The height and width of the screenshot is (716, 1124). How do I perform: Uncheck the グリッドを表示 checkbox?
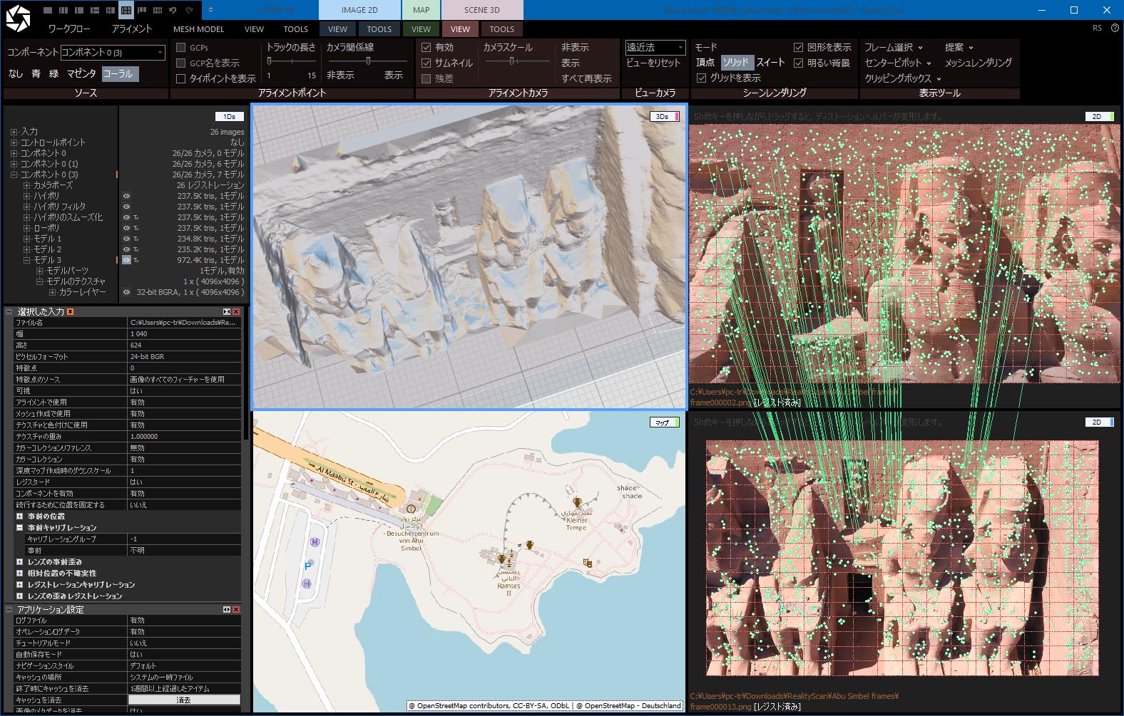[701, 78]
